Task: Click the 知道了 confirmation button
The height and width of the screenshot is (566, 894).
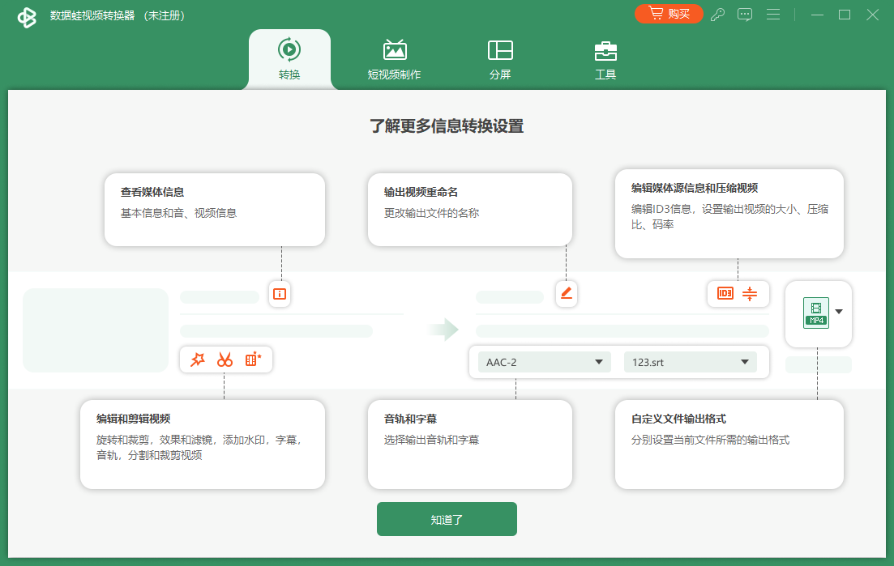Action: (x=447, y=519)
